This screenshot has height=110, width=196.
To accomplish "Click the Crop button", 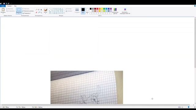I will click(26, 9).
